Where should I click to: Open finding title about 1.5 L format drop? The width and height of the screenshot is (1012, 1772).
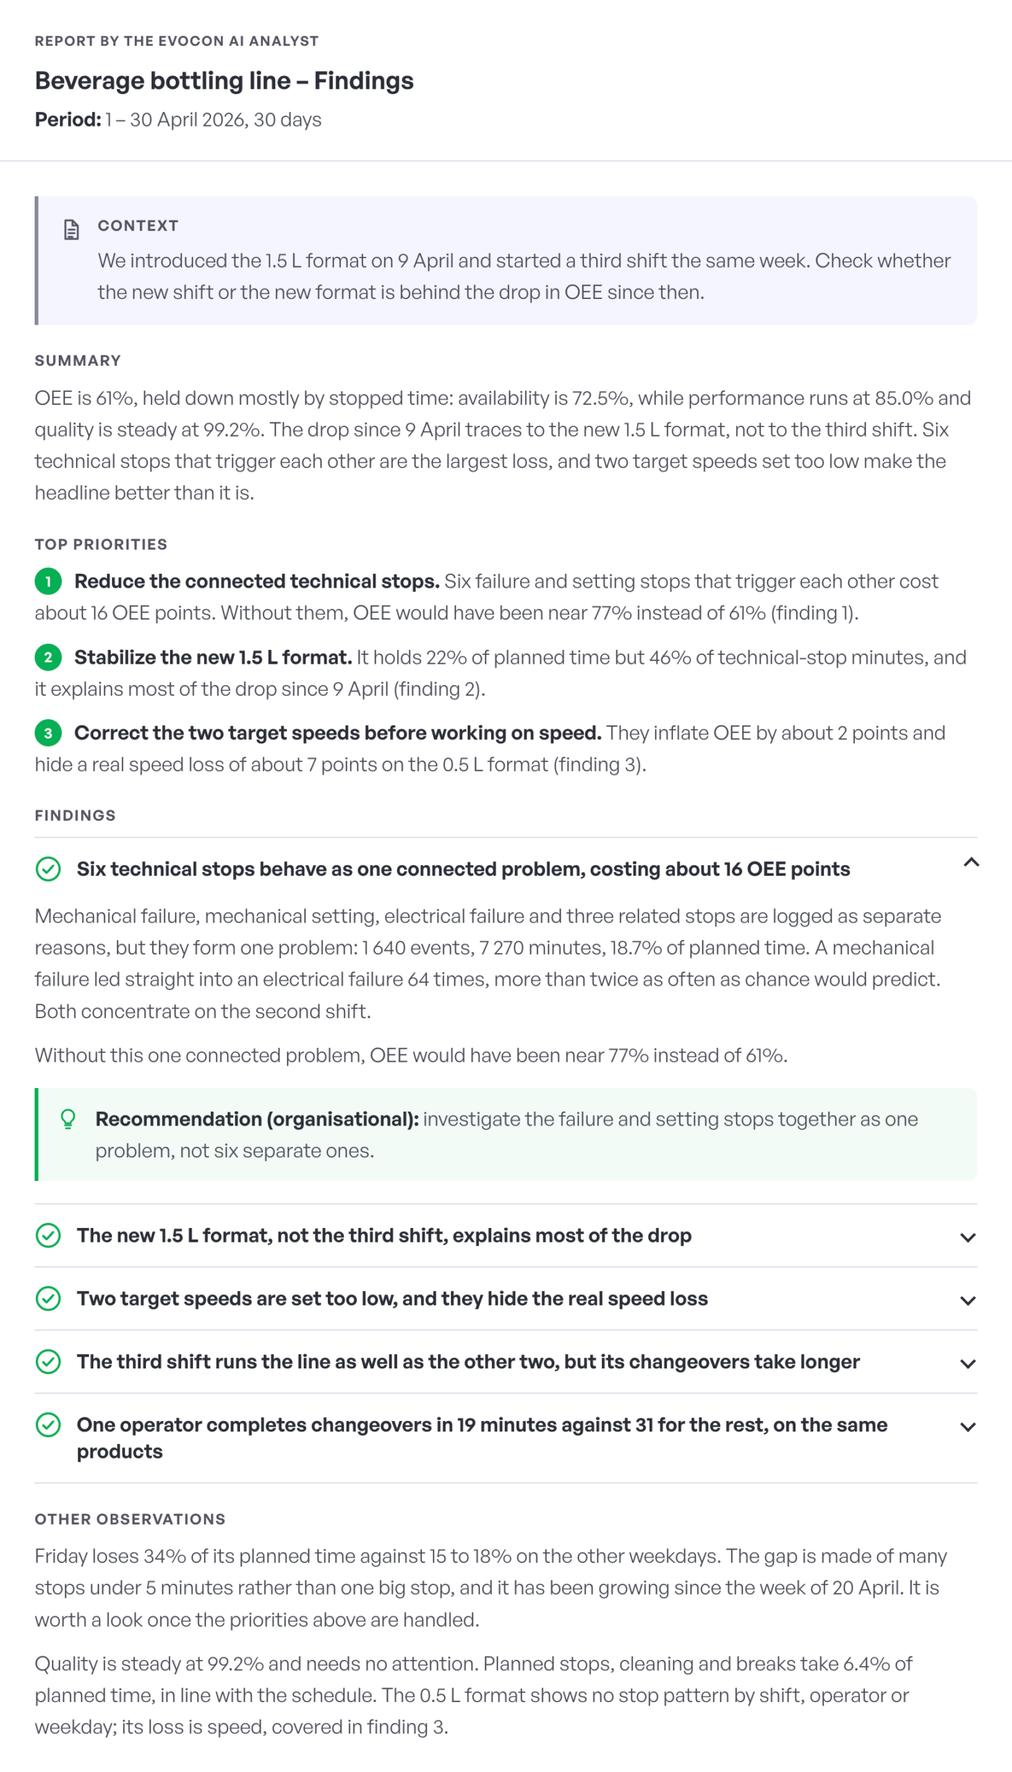coord(384,1236)
